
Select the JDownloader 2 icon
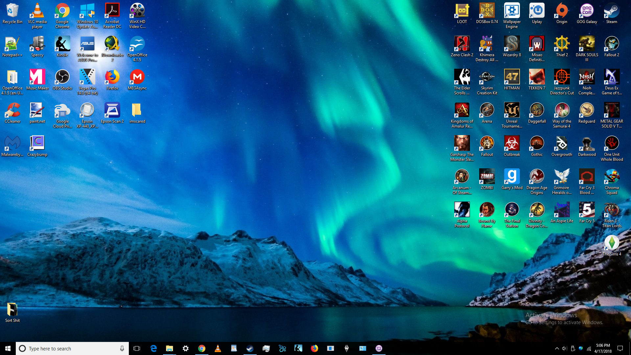point(112,49)
